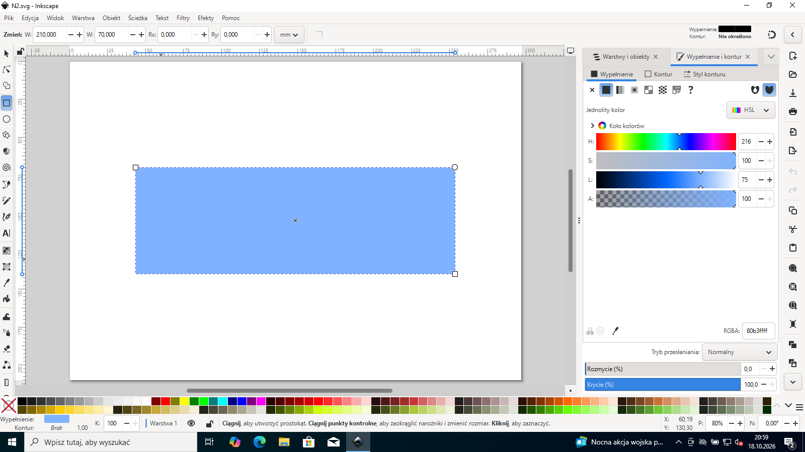This screenshot has width=805, height=452.
Task: Toggle layer lock icon next to Warstwa 1
Action: pos(209,423)
